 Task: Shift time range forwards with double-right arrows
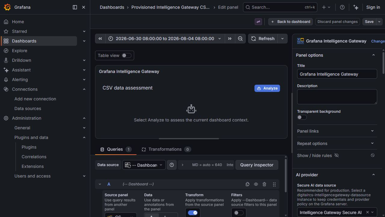tap(230, 39)
